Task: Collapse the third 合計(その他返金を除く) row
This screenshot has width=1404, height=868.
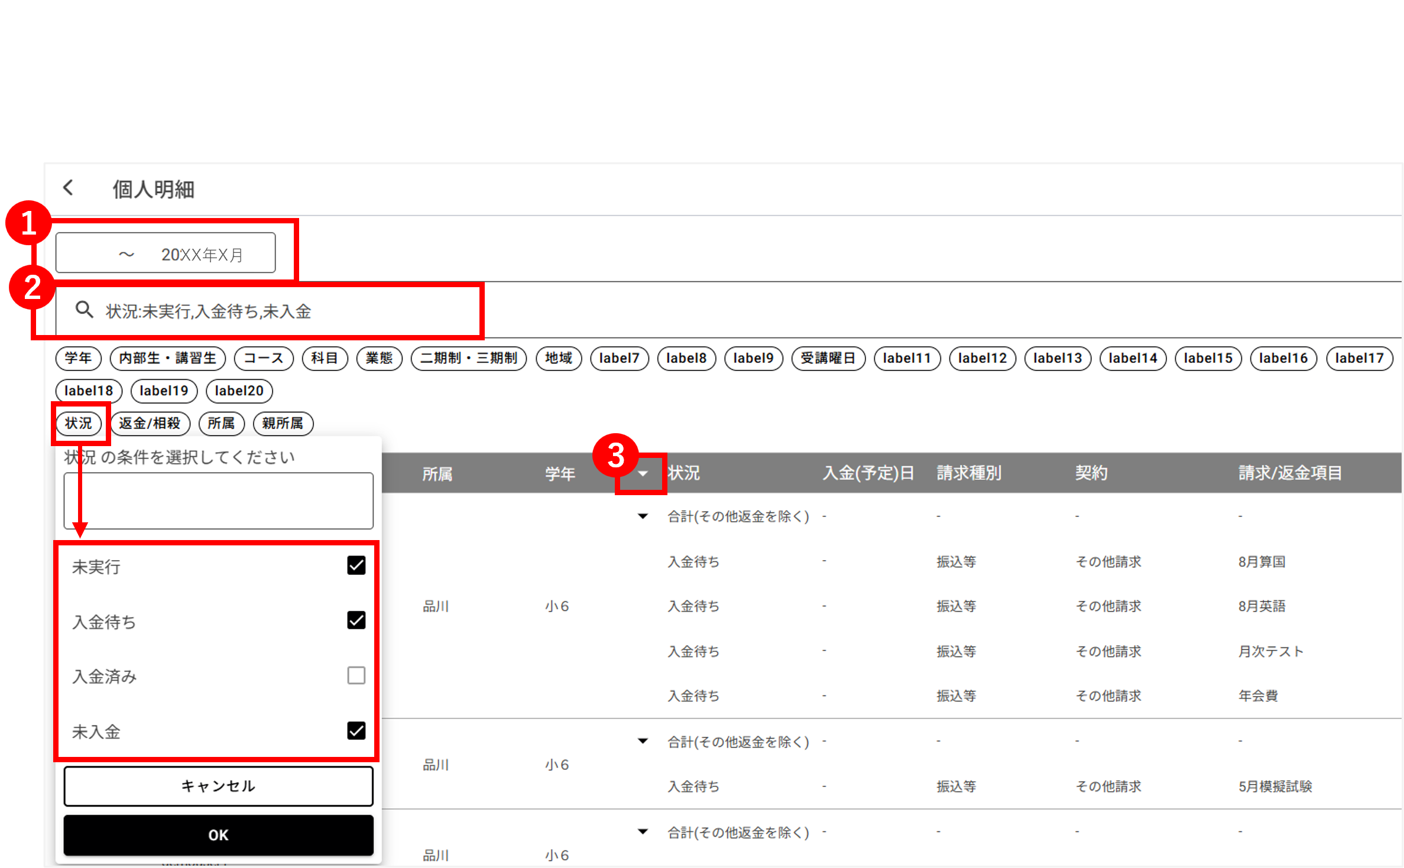Action: (643, 832)
